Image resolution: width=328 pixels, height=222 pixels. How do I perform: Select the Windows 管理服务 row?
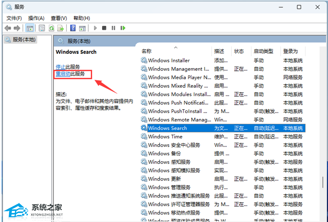point(223,187)
